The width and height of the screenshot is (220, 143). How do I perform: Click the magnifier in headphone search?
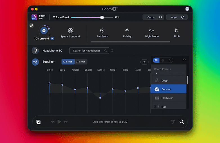105,51
